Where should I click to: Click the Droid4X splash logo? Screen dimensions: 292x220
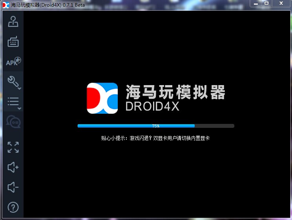tap(102, 98)
